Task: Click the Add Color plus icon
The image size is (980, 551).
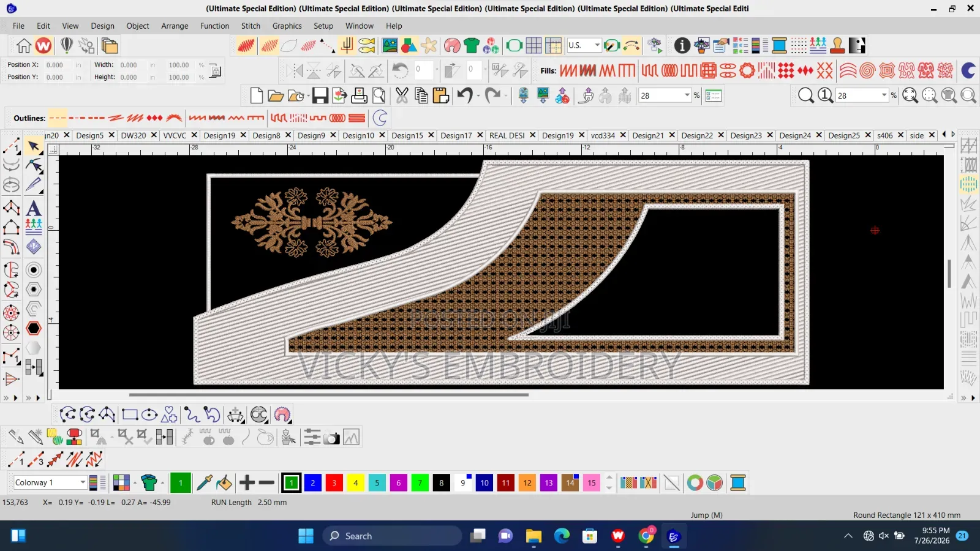Action: click(247, 482)
